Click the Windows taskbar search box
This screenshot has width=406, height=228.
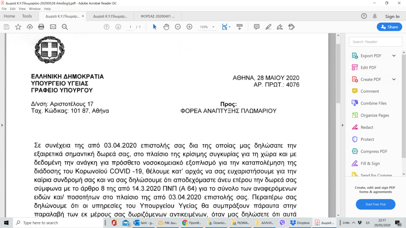tap(58, 223)
